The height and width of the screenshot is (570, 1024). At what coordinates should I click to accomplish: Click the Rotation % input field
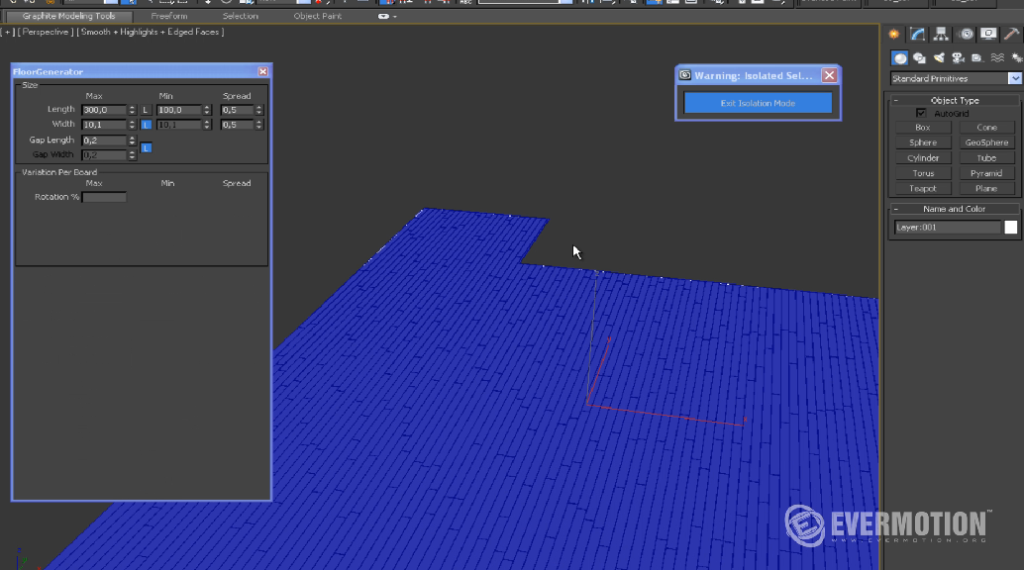click(x=105, y=197)
